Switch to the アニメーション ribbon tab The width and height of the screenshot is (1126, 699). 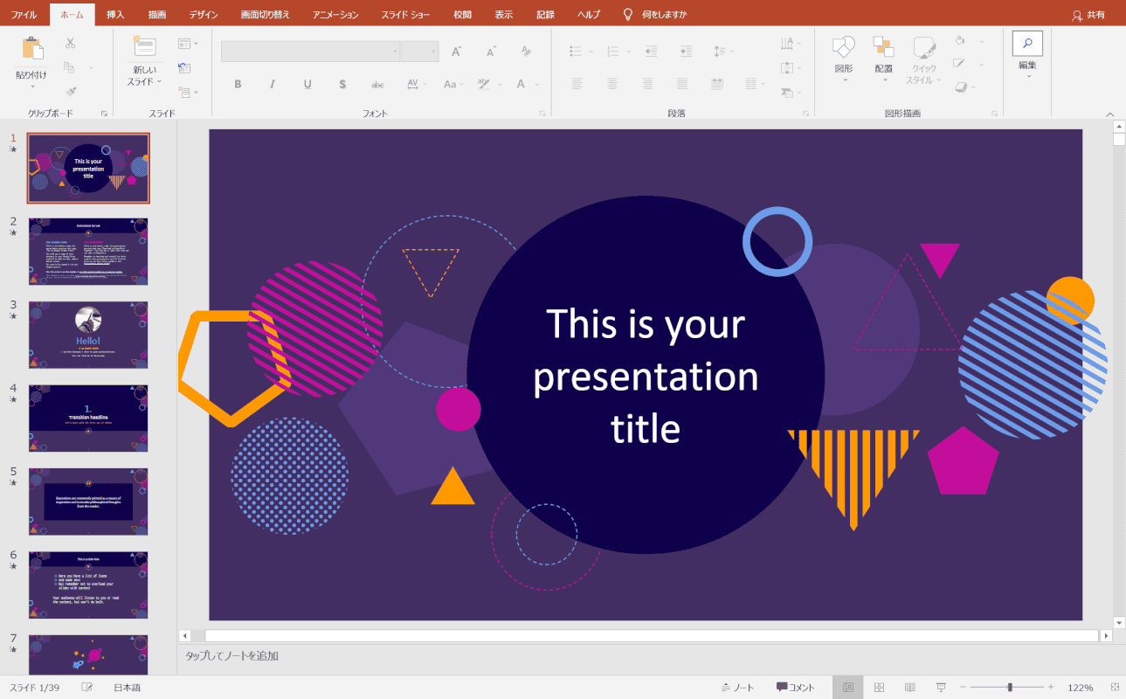coord(335,15)
